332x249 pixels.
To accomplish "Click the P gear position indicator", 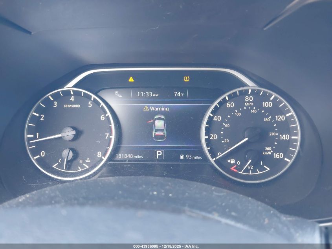I will tap(159, 155).
